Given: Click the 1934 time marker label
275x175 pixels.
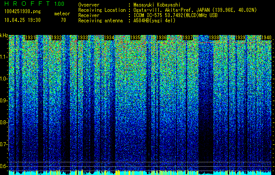Looking at the screenshot, I should pos(109,38).
